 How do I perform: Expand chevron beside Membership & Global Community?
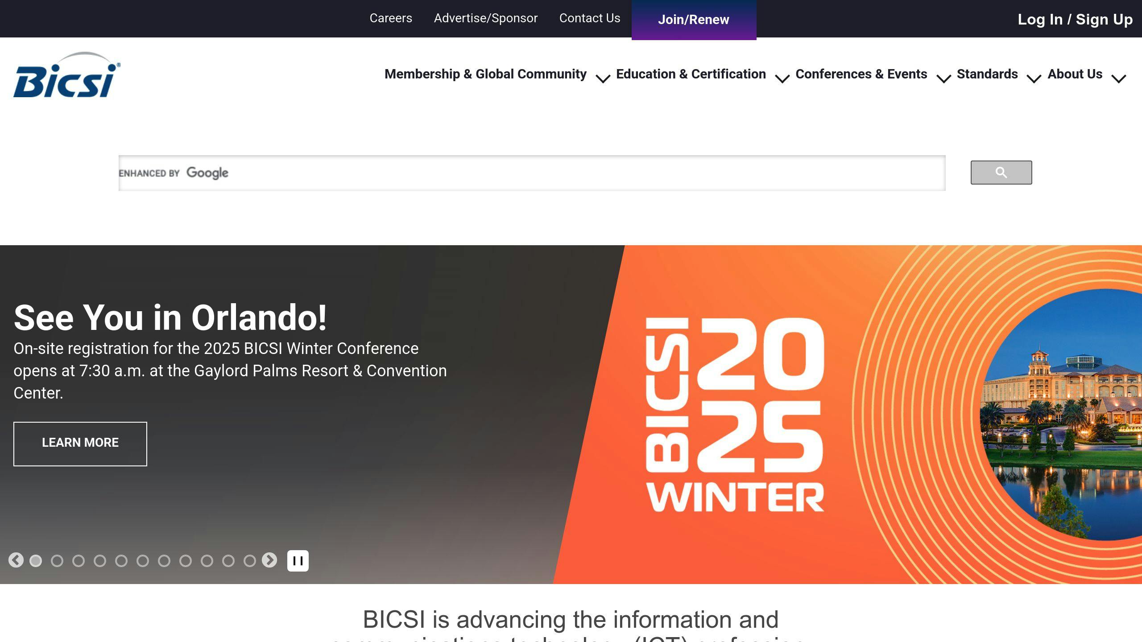point(603,79)
